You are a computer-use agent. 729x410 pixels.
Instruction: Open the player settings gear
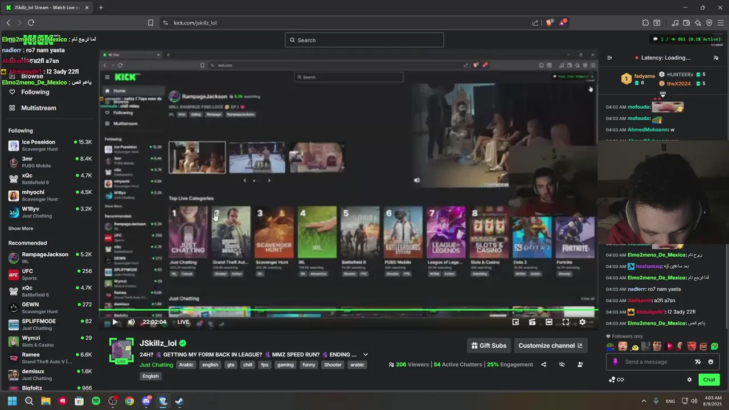click(x=582, y=322)
